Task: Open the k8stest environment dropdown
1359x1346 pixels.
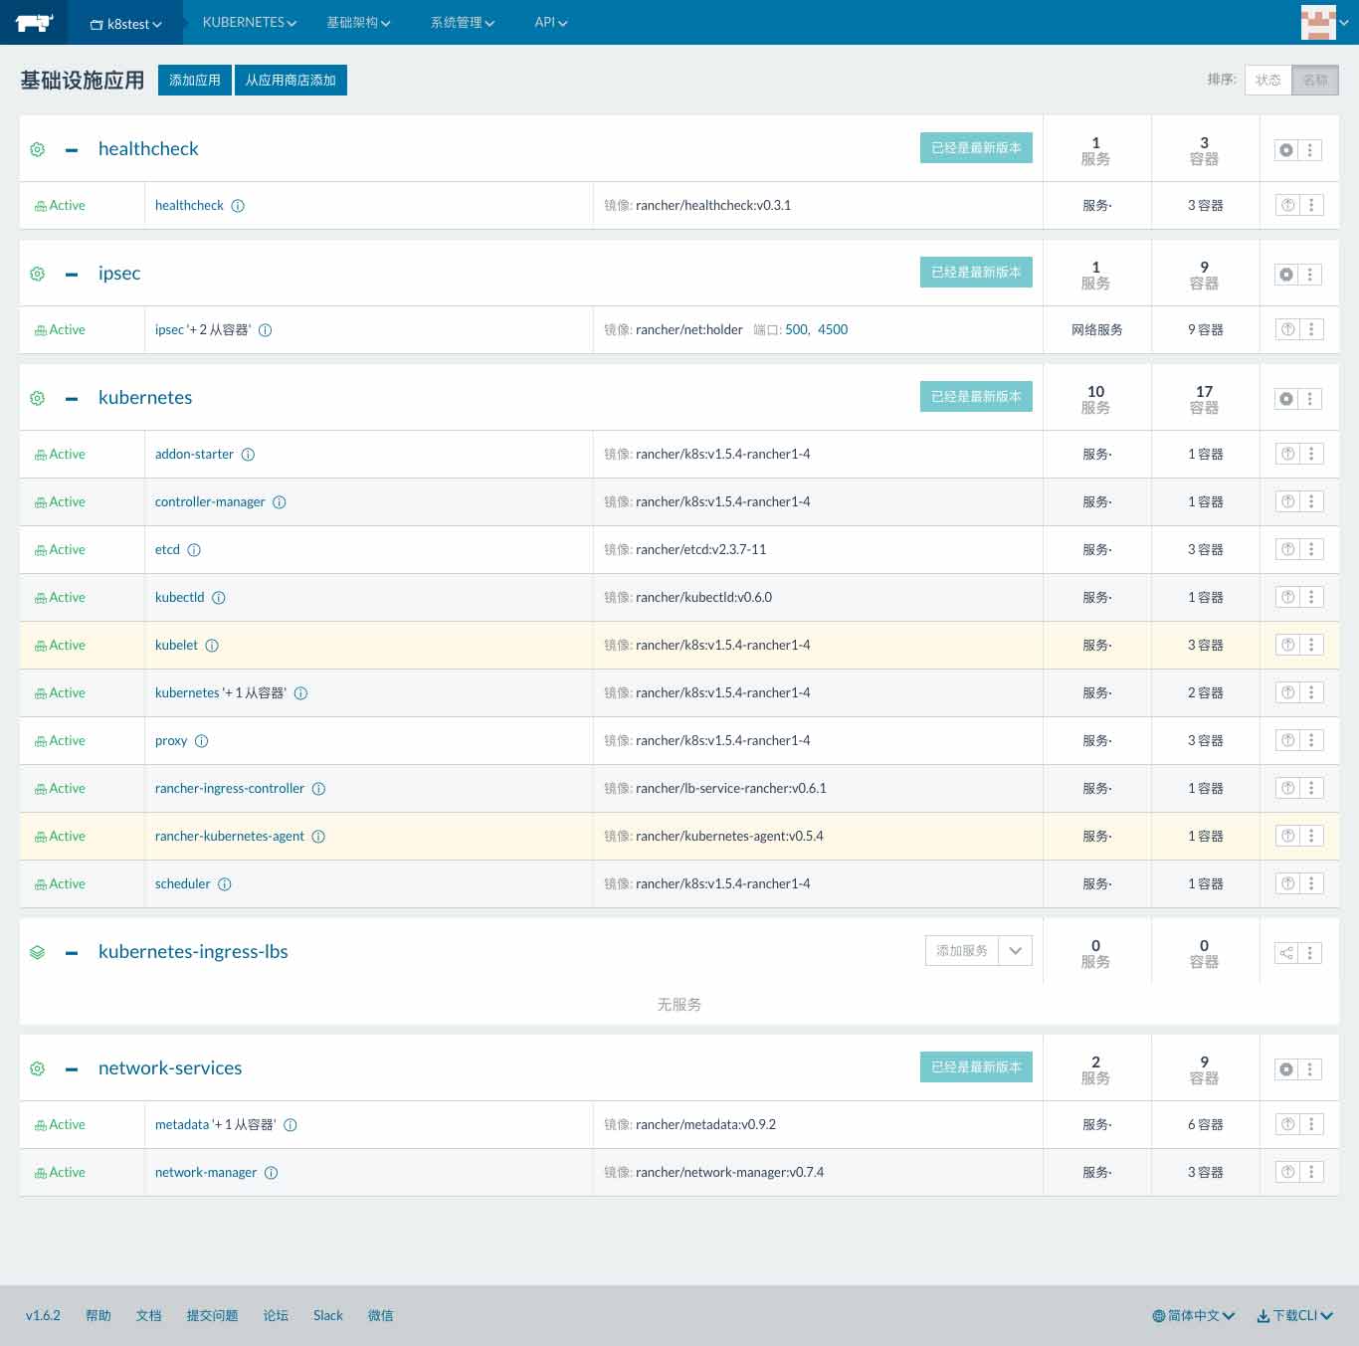Action: coord(125,23)
